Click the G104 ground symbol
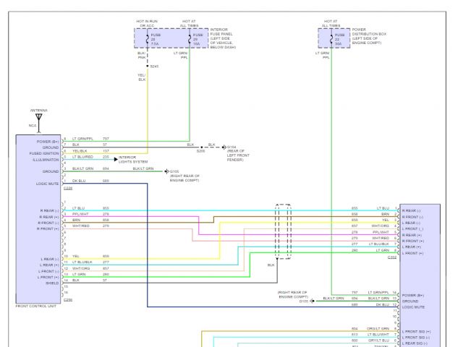 [x=224, y=146]
